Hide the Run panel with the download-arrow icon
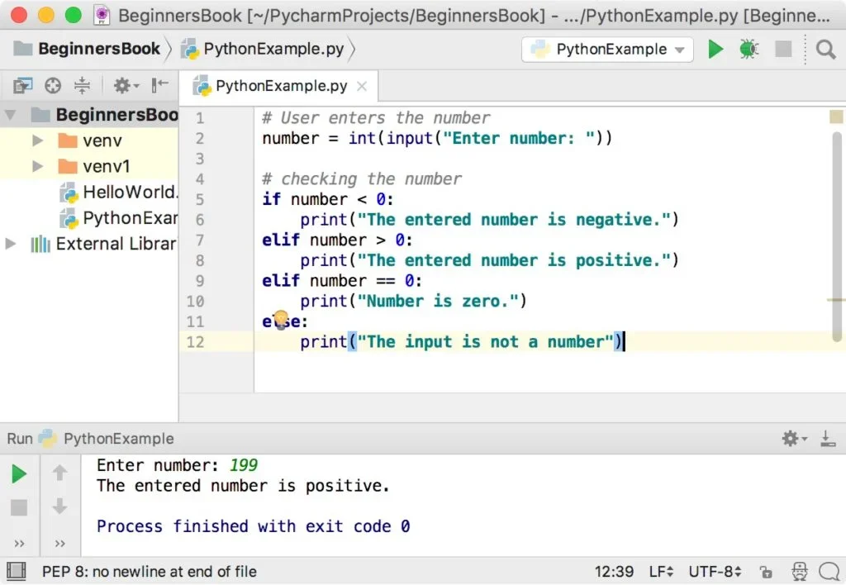 [x=828, y=439]
